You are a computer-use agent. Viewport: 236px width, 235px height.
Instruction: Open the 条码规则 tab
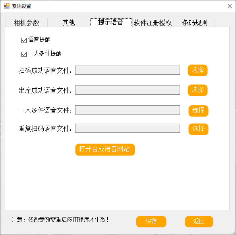pyautogui.click(x=195, y=23)
